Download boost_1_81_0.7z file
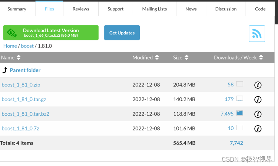 (20, 128)
